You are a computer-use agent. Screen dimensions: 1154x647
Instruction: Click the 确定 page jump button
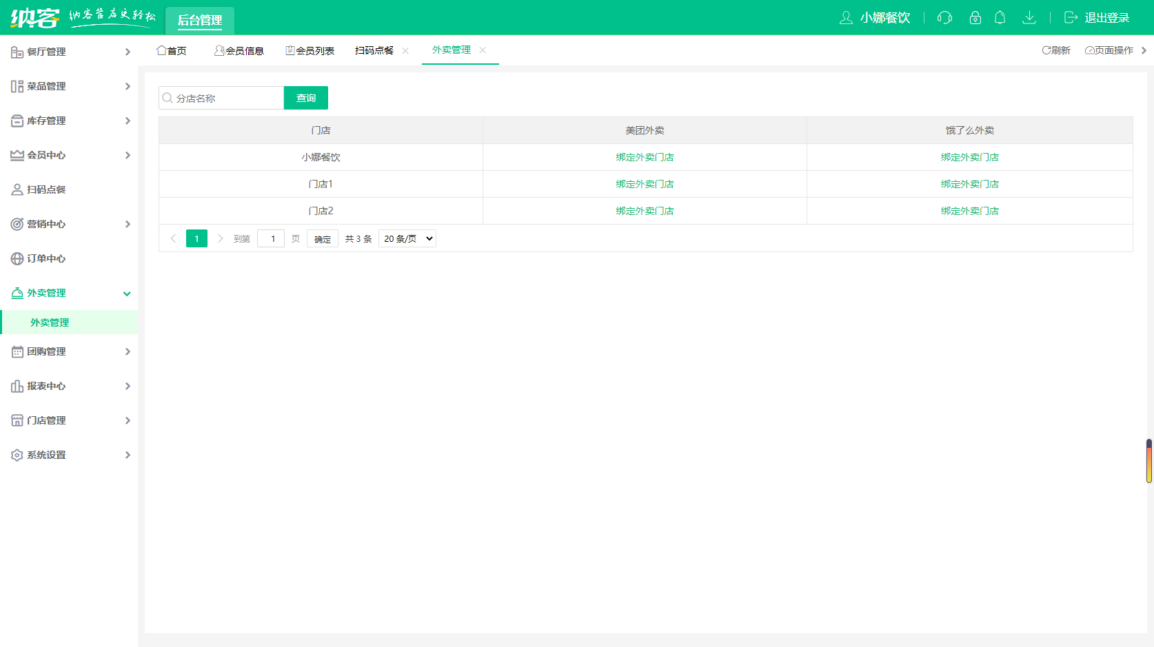pyautogui.click(x=322, y=239)
